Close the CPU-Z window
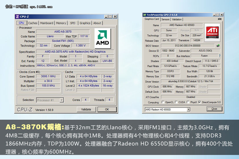 point(115,16)
